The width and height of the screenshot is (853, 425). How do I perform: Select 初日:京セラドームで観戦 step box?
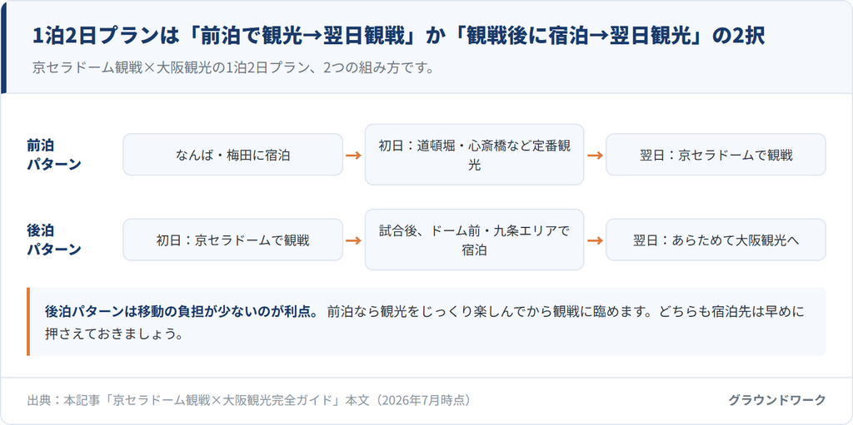point(233,240)
